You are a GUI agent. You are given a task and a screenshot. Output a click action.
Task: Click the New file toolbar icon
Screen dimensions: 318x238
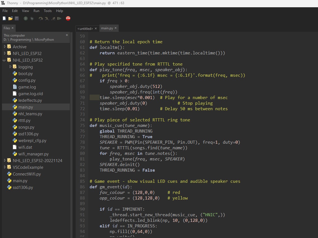(4, 18)
